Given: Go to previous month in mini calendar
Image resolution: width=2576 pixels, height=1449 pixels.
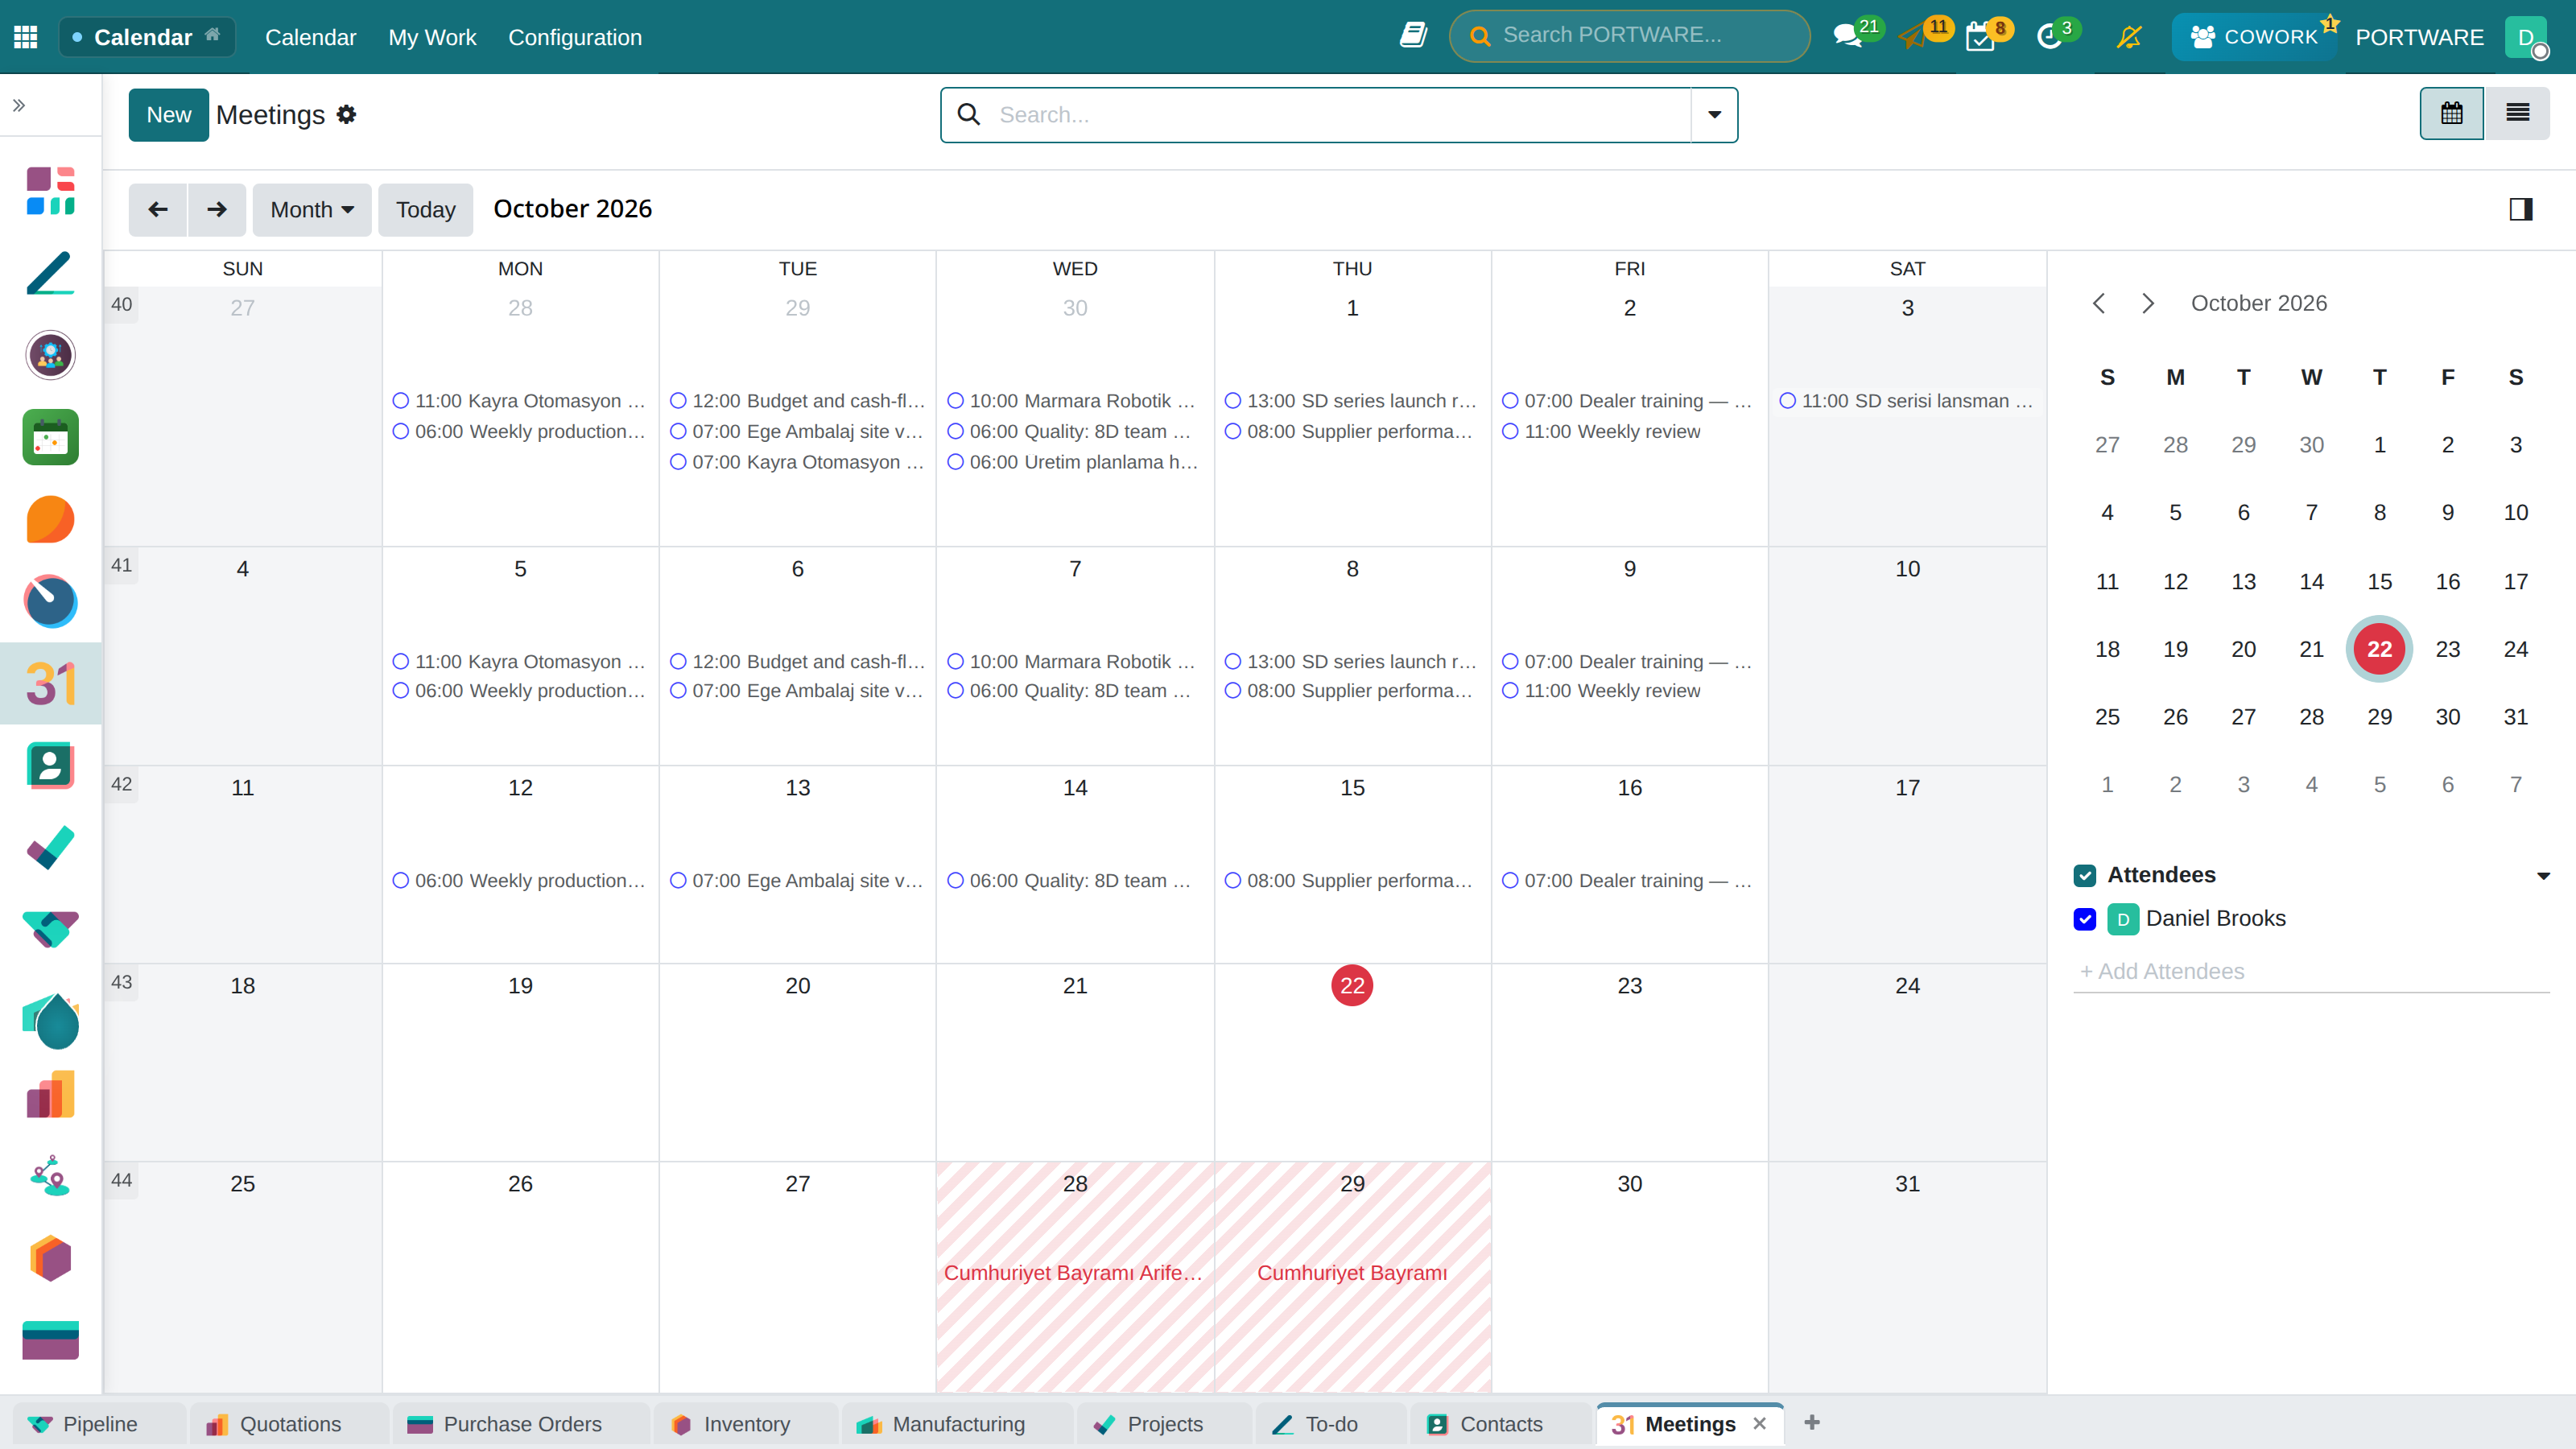Looking at the screenshot, I should [x=2099, y=303].
